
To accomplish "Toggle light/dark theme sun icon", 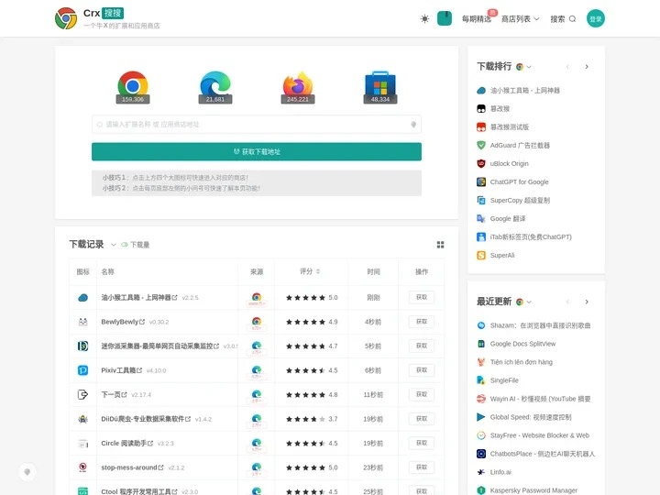I will point(424,18).
